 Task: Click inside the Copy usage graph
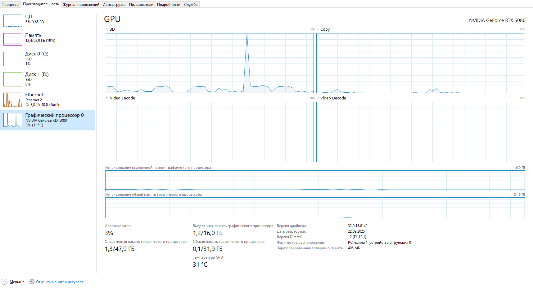click(420, 63)
